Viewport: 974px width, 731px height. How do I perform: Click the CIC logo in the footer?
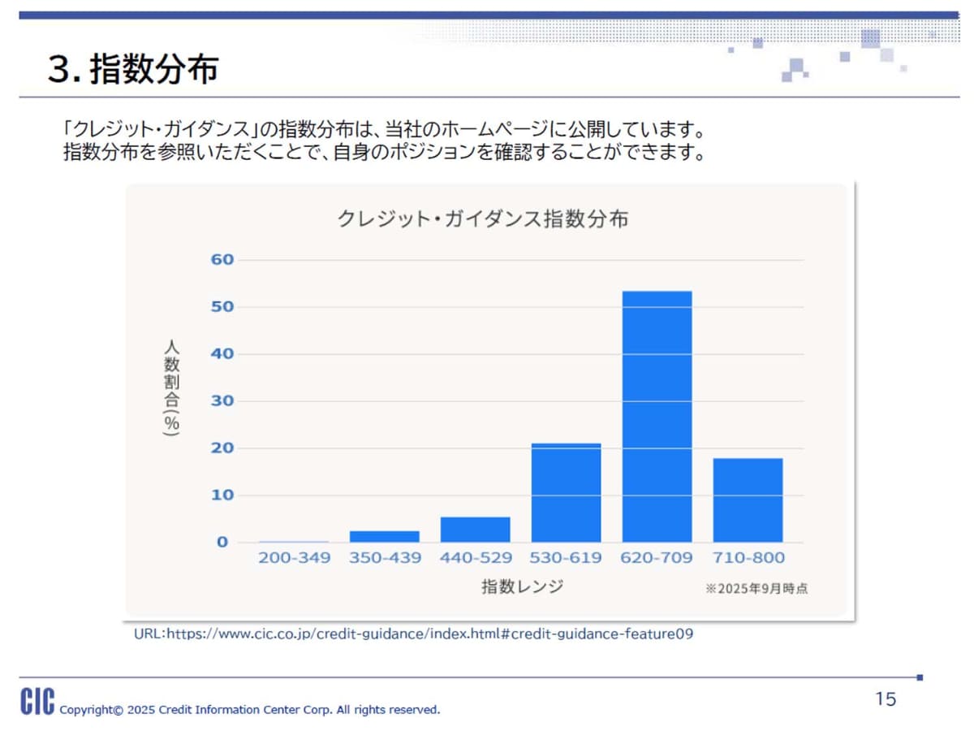coord(38,702)
